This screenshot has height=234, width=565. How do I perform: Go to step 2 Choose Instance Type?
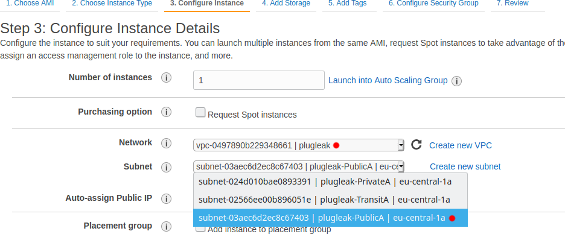click(x=112, y=3)
